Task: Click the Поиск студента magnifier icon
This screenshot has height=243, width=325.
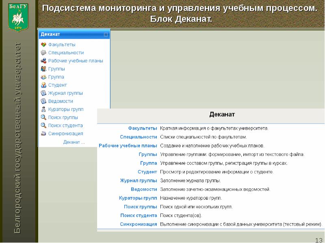Action: tap(43, 126)
